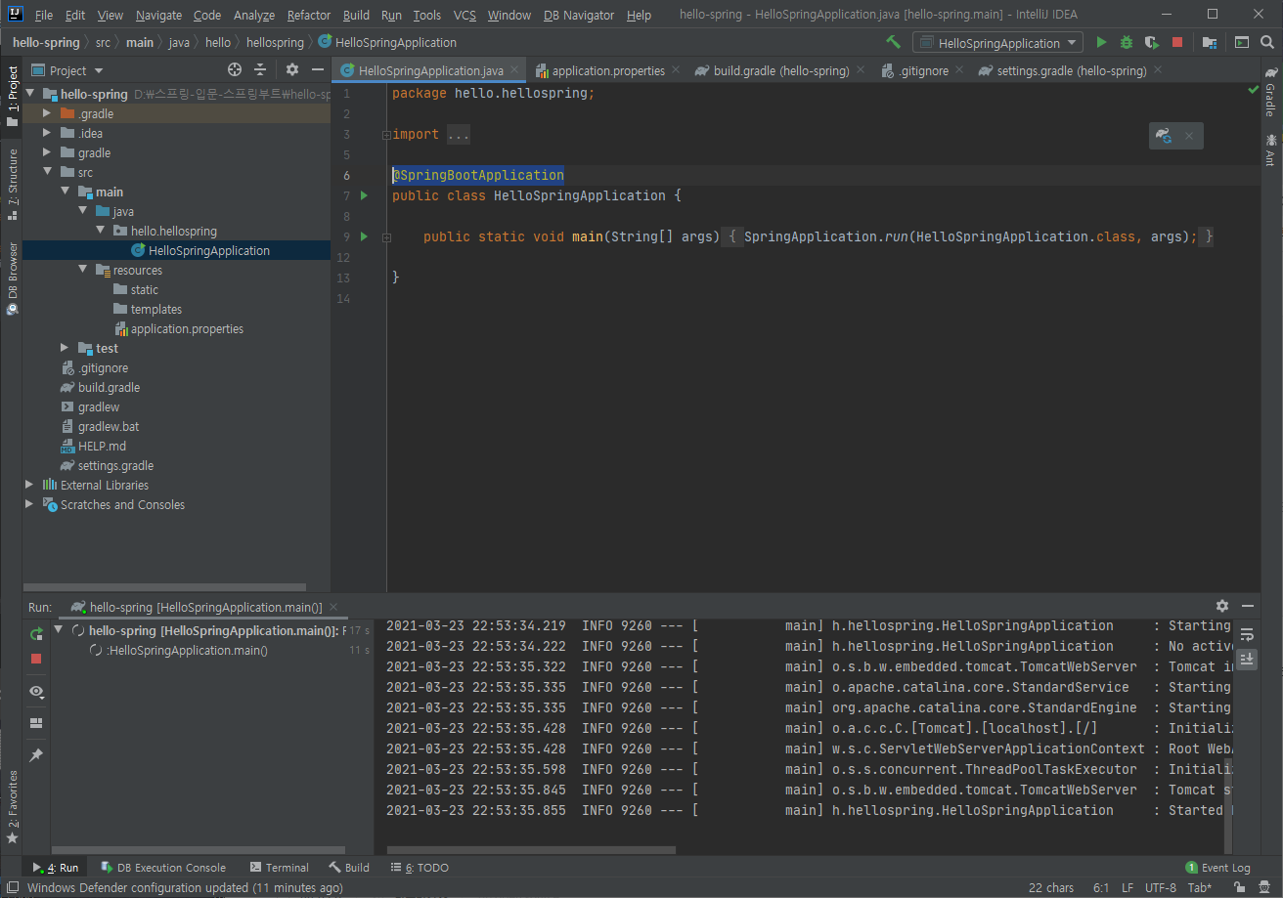
Task: Run the main method from its gutter arrow
Action: pyautogui.click(x=364, y=236)
